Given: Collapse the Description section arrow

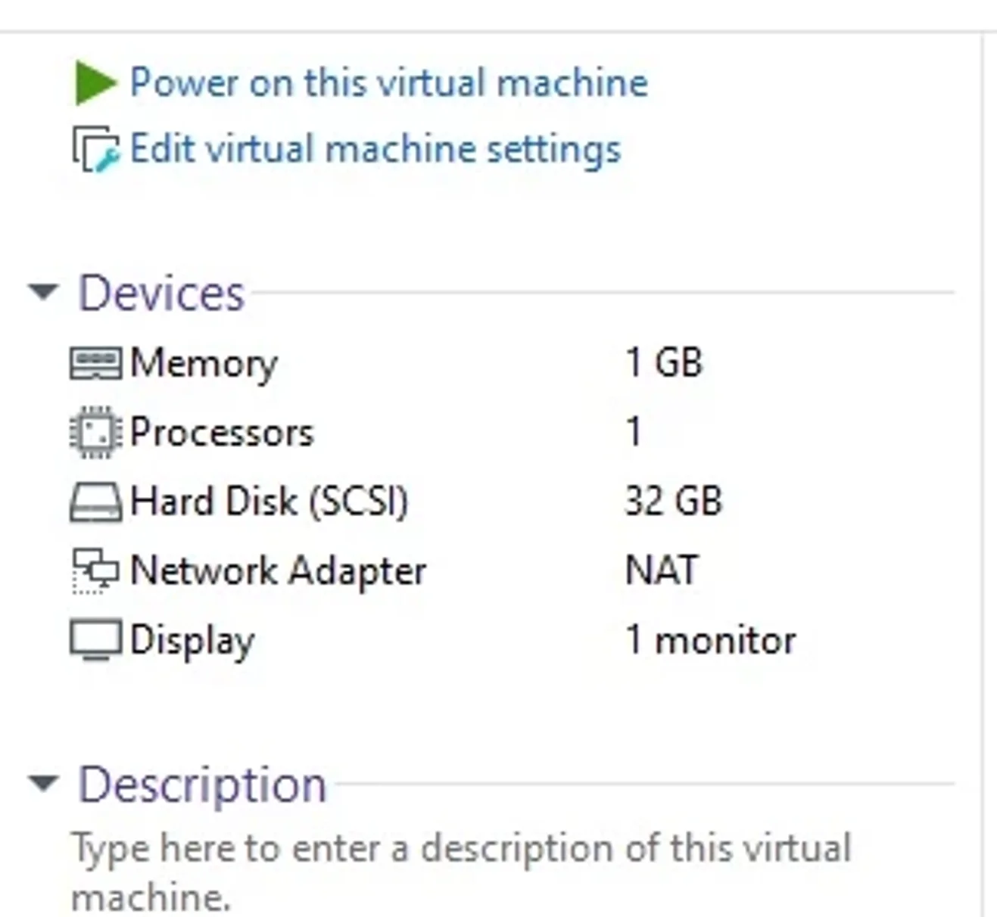Looking at the screenshot, I should [44, 784].
